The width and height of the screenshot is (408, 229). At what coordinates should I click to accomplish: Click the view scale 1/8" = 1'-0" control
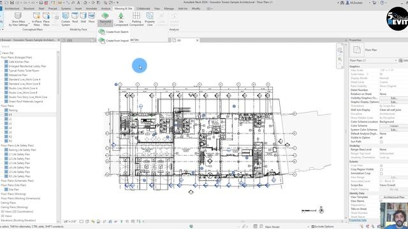coord(70,222)
